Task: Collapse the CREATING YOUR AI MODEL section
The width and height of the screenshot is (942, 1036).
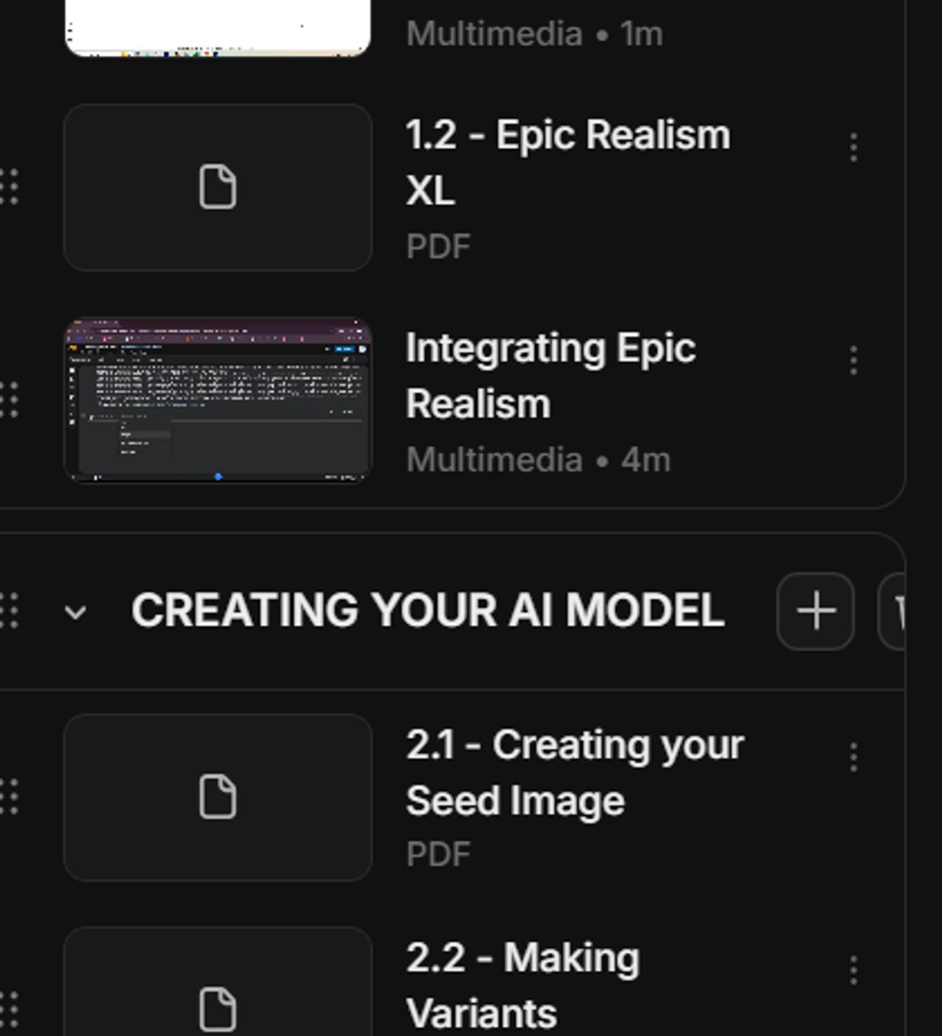Action: (x=76, y=612)
